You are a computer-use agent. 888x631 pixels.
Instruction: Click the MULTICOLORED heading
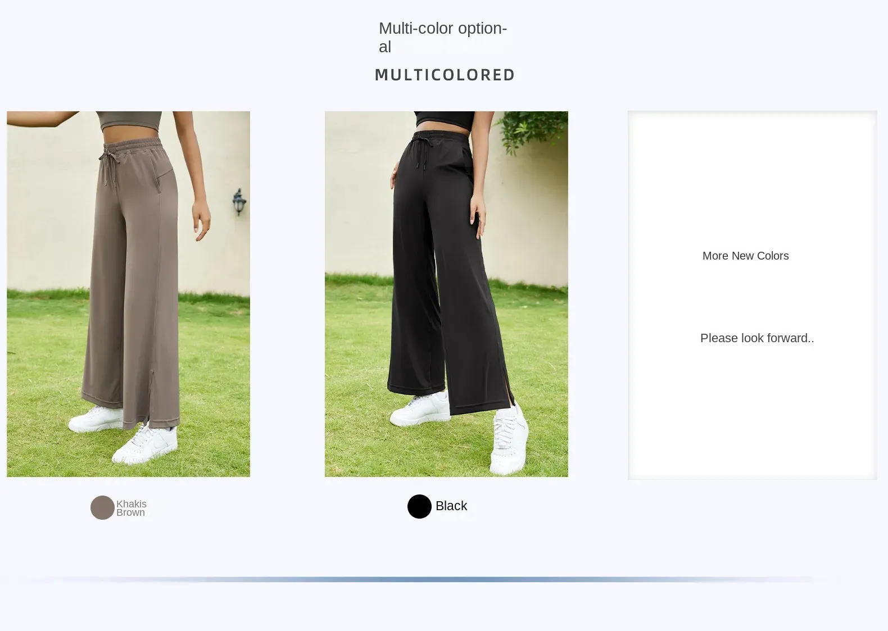445,75
